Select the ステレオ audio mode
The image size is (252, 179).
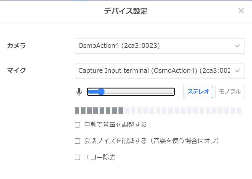pyautogui.click(x=198, y=92)
